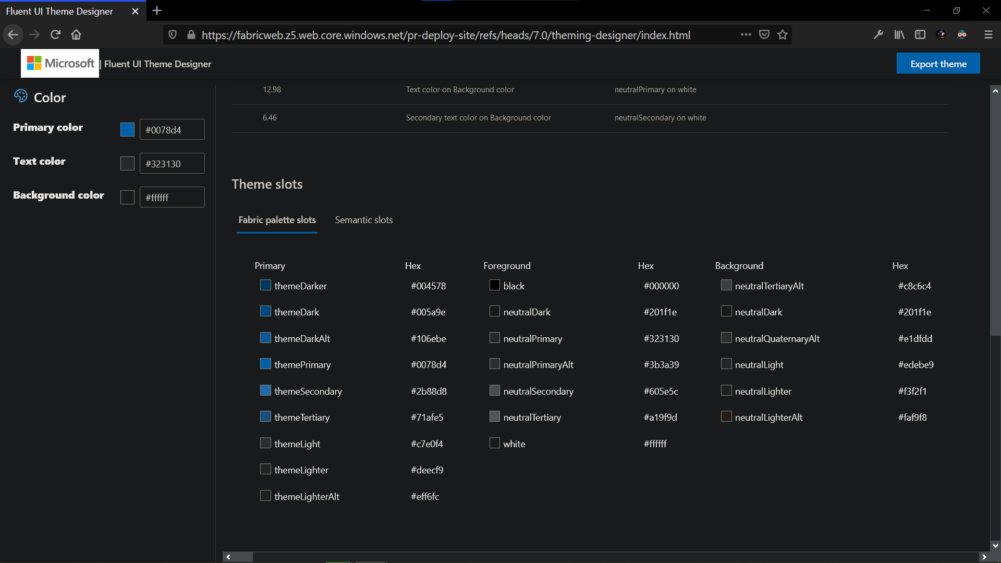This screenshot has height=563, width=1001.
Task: Reload the page with the refresh button
Action: [55, 34]
